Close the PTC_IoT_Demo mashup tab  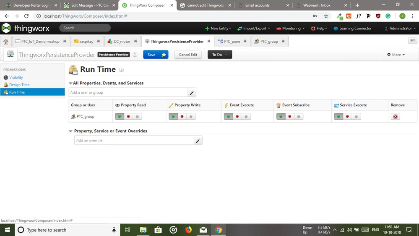point(65,41)
